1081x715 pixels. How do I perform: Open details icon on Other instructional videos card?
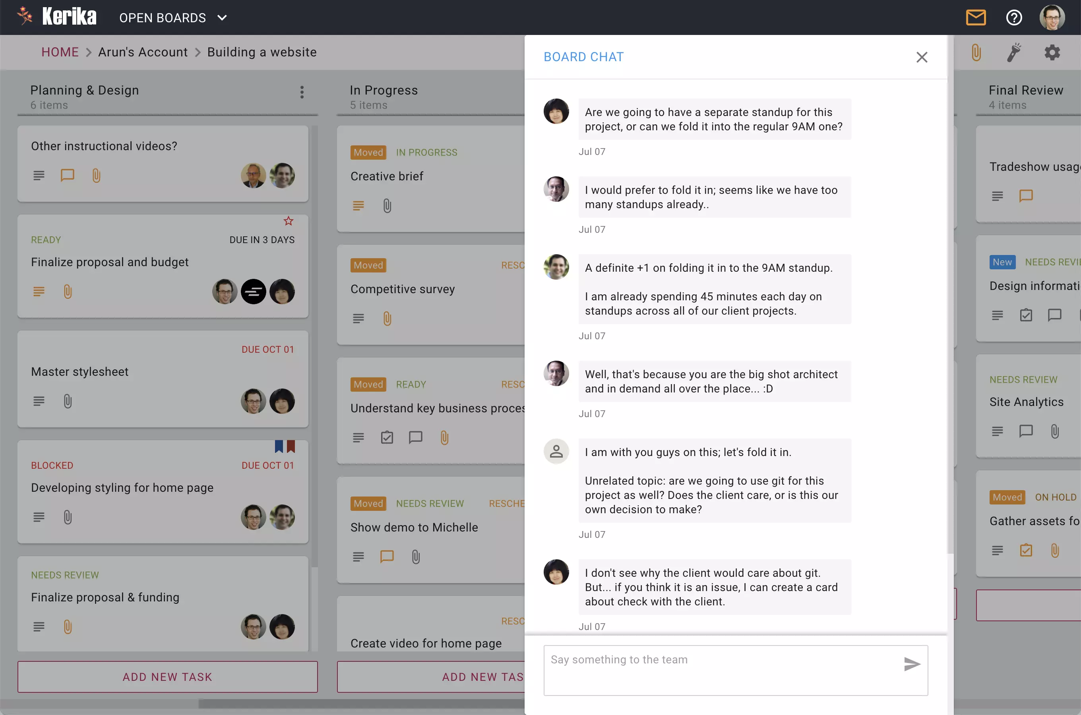click(x=39, y=175)
